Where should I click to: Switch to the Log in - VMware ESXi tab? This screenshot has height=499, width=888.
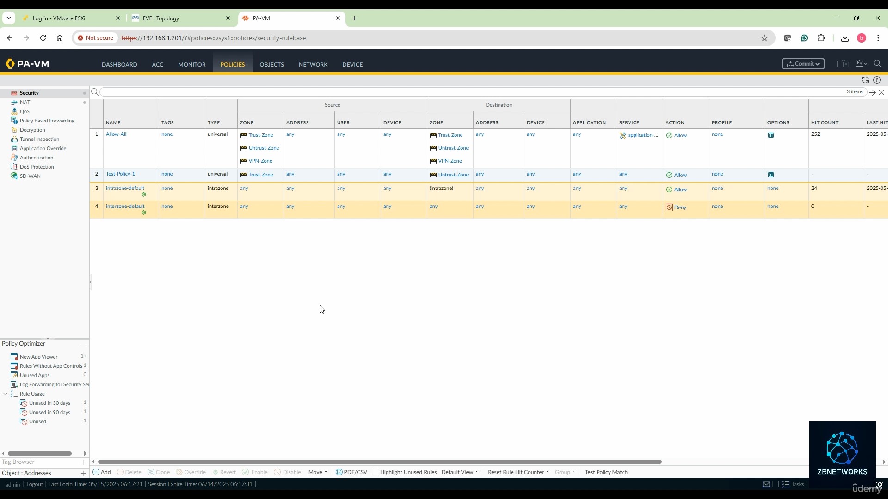point(71,18)
